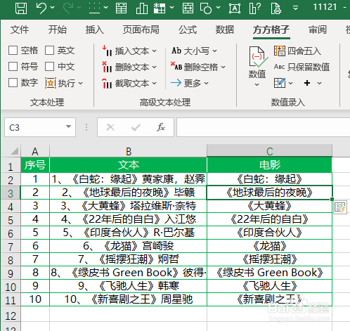Click cell 《大黄蜂》 in column C
350x331 pixels.
pos(269,206)
